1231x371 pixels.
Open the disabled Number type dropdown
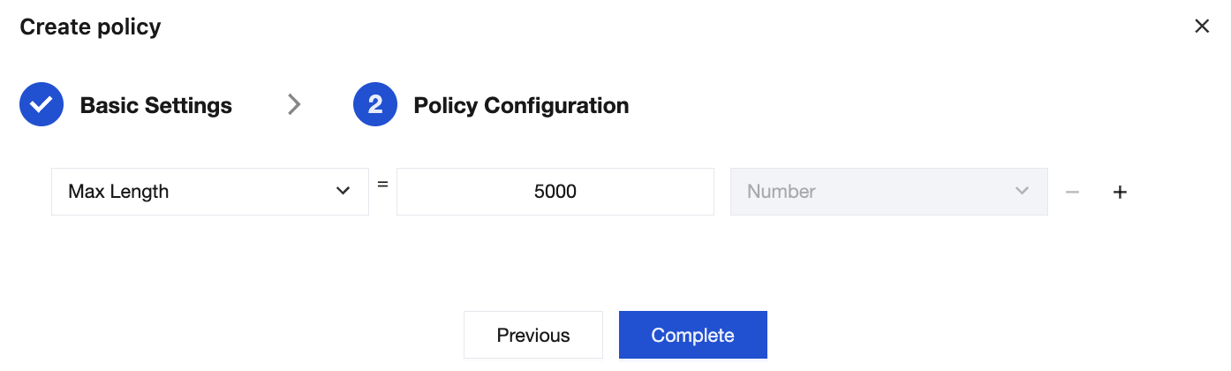[888, 192]
